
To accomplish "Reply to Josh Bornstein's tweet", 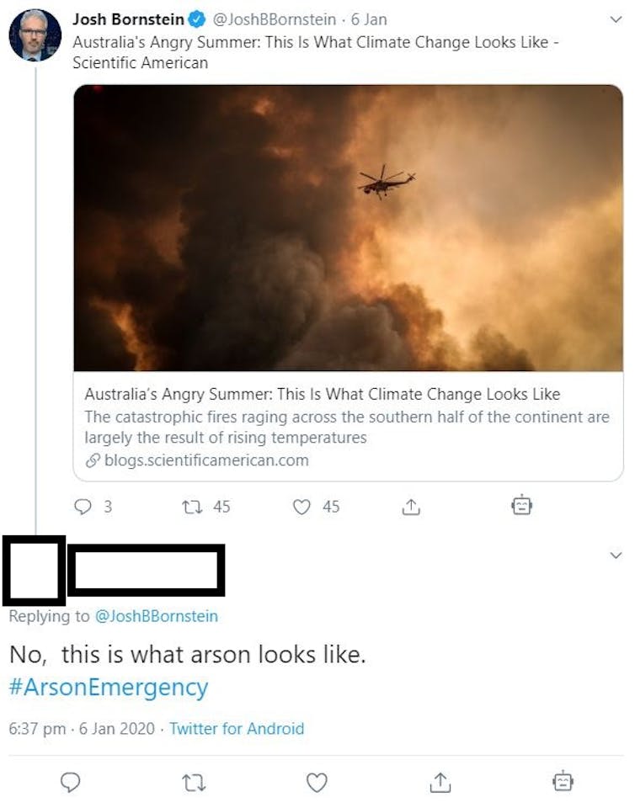I will [x=83, y=506].
